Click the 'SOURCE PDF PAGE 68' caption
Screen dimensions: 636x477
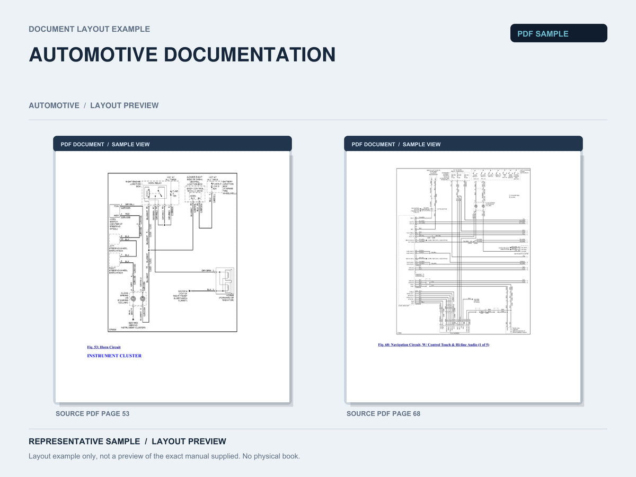pos(384,413)
